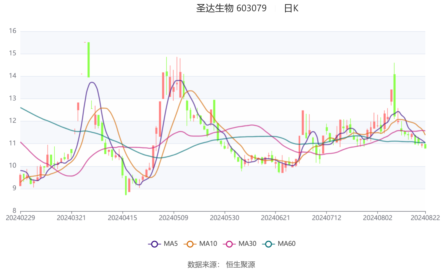
Task: Click the y-axis value 14
Action: click(x=12, y=76)
